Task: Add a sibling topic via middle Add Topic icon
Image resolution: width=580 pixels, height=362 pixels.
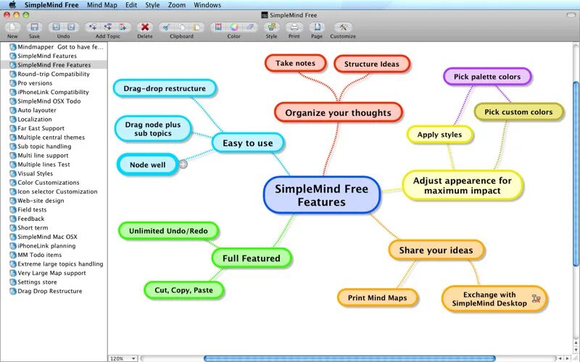Action: 107,27
